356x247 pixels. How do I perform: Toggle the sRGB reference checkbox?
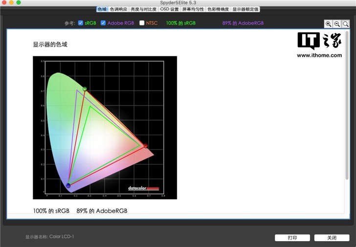(x=80, y=23)
